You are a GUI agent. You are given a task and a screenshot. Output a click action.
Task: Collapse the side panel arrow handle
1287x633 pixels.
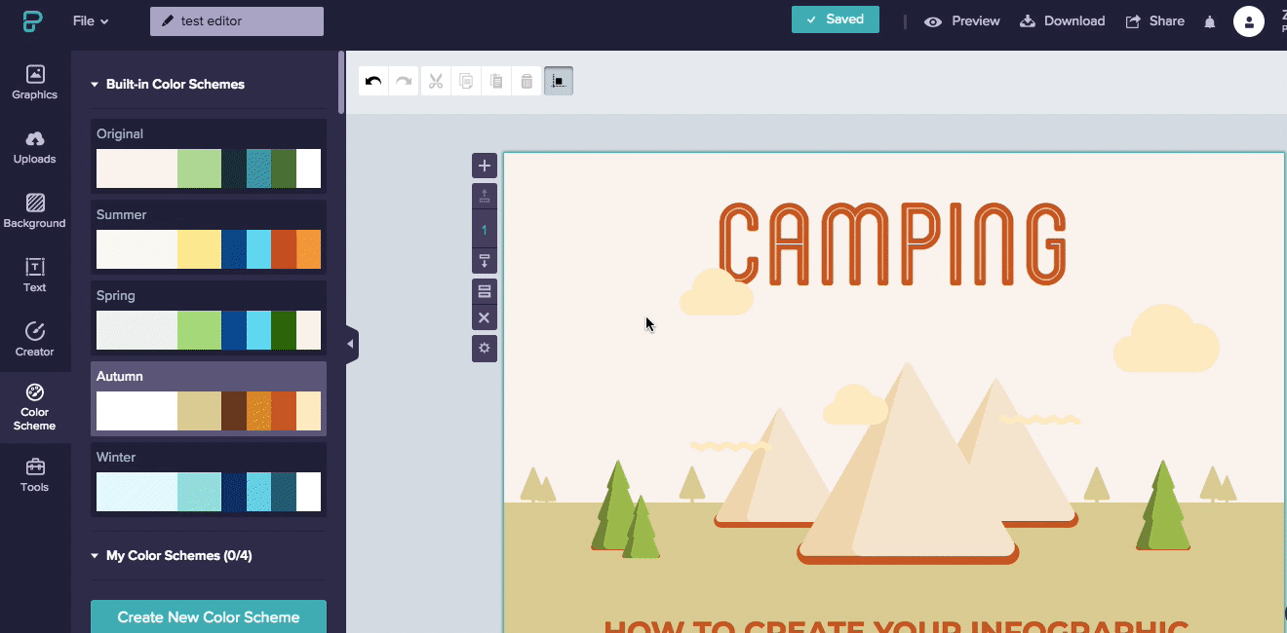352,344
